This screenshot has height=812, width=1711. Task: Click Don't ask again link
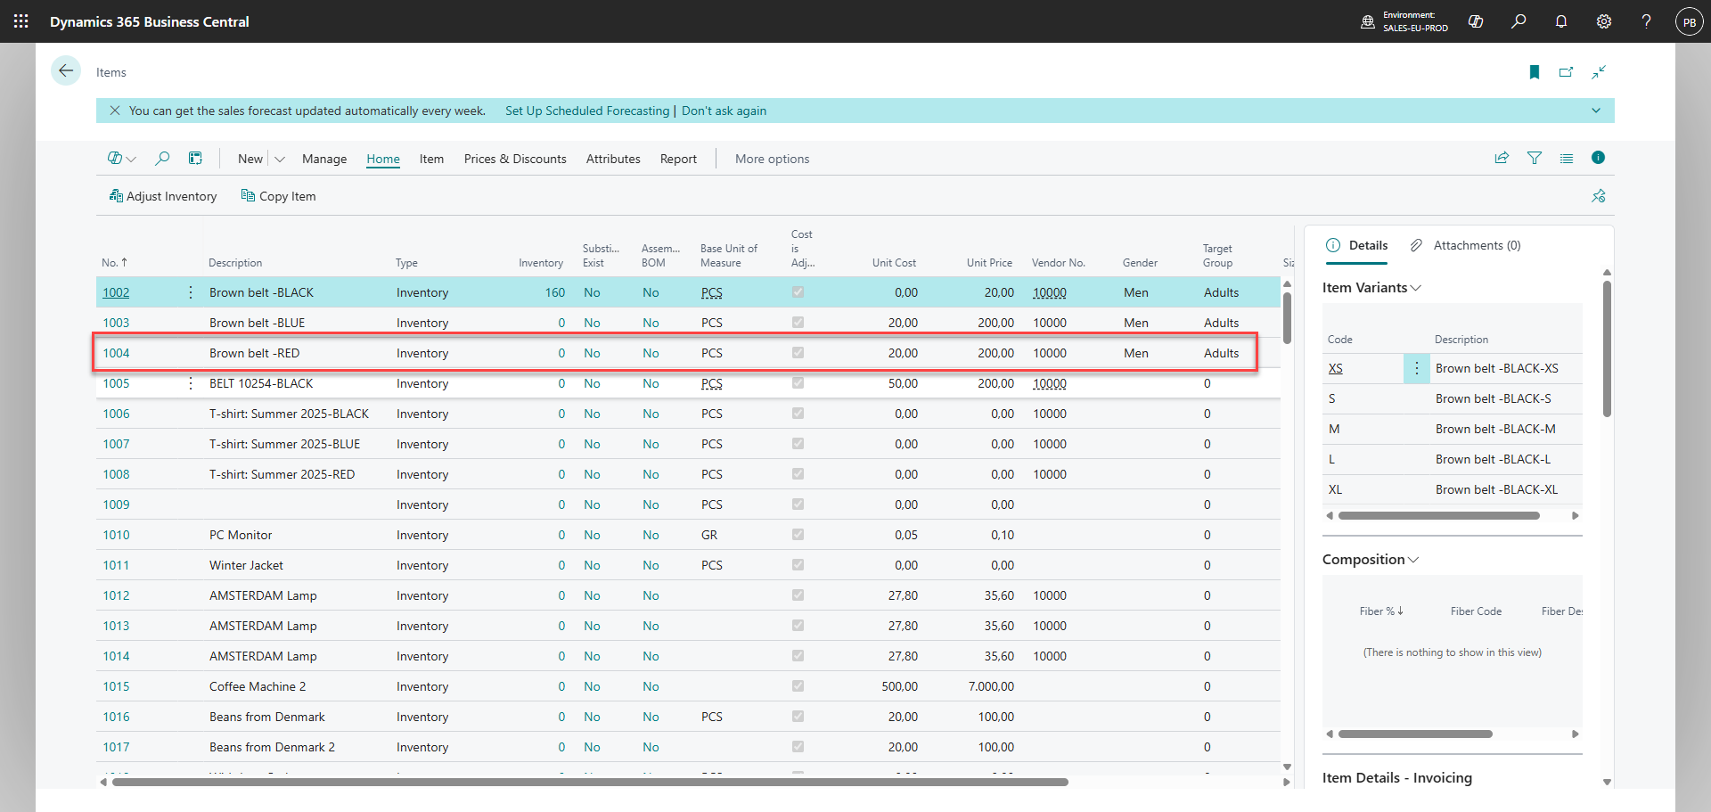point(724,111)
